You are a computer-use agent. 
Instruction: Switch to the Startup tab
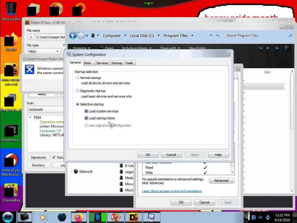pos(117,63)
